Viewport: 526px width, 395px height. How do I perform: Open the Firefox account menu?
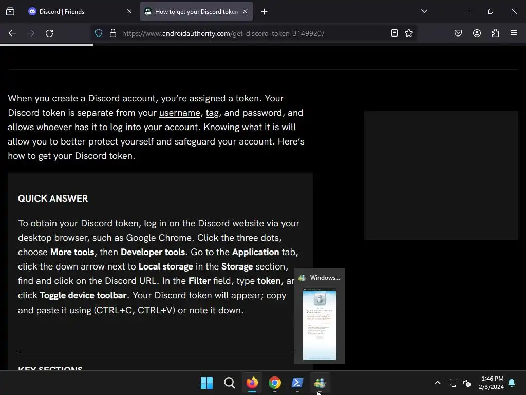click(x=477, y=33)
